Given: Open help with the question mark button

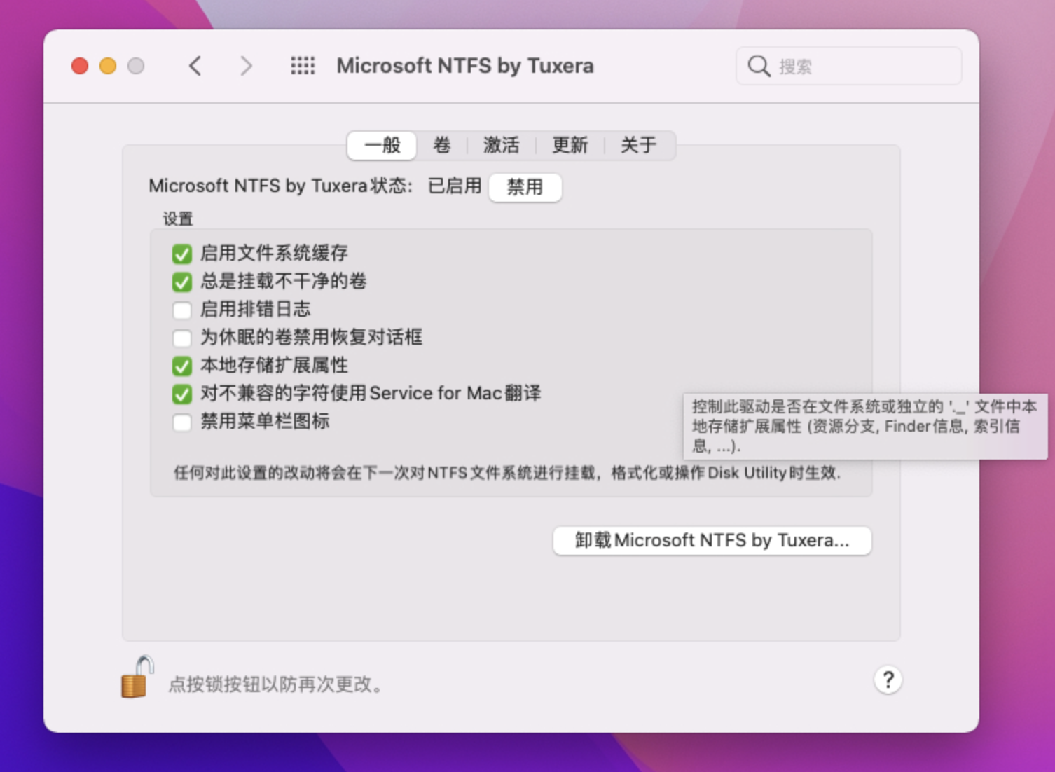Looking at the screenshot, I should 888,680.
